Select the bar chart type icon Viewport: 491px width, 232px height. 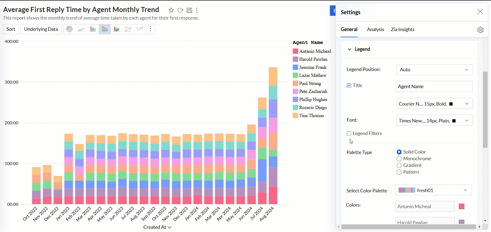click(x=93, y=29)
